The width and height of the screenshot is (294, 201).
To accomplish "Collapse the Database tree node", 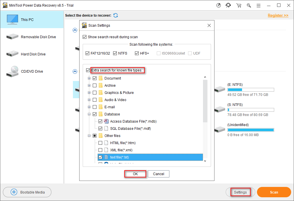I will [x=89, y=114].
